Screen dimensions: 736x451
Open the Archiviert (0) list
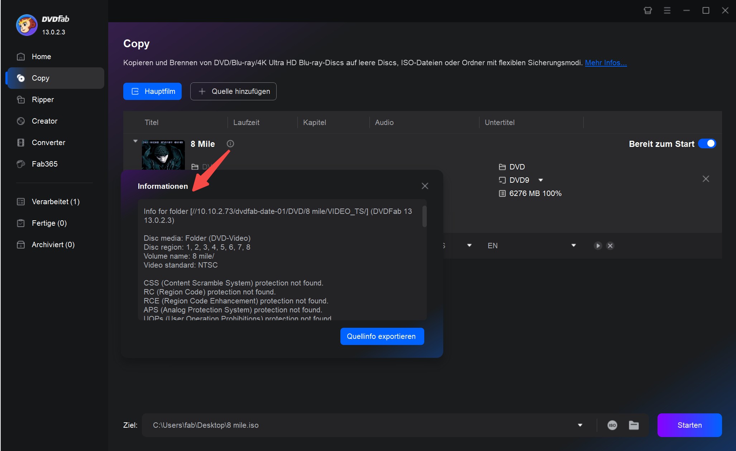point(53,245)
